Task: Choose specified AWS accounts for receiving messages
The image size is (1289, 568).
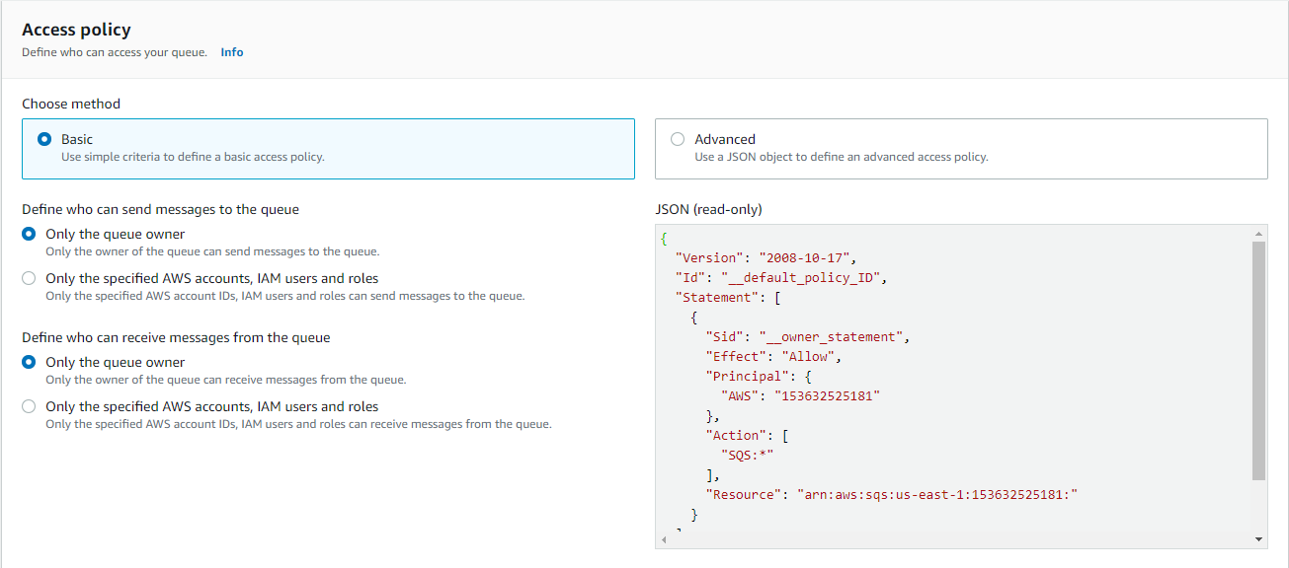Action: click(x=29, y=405)
